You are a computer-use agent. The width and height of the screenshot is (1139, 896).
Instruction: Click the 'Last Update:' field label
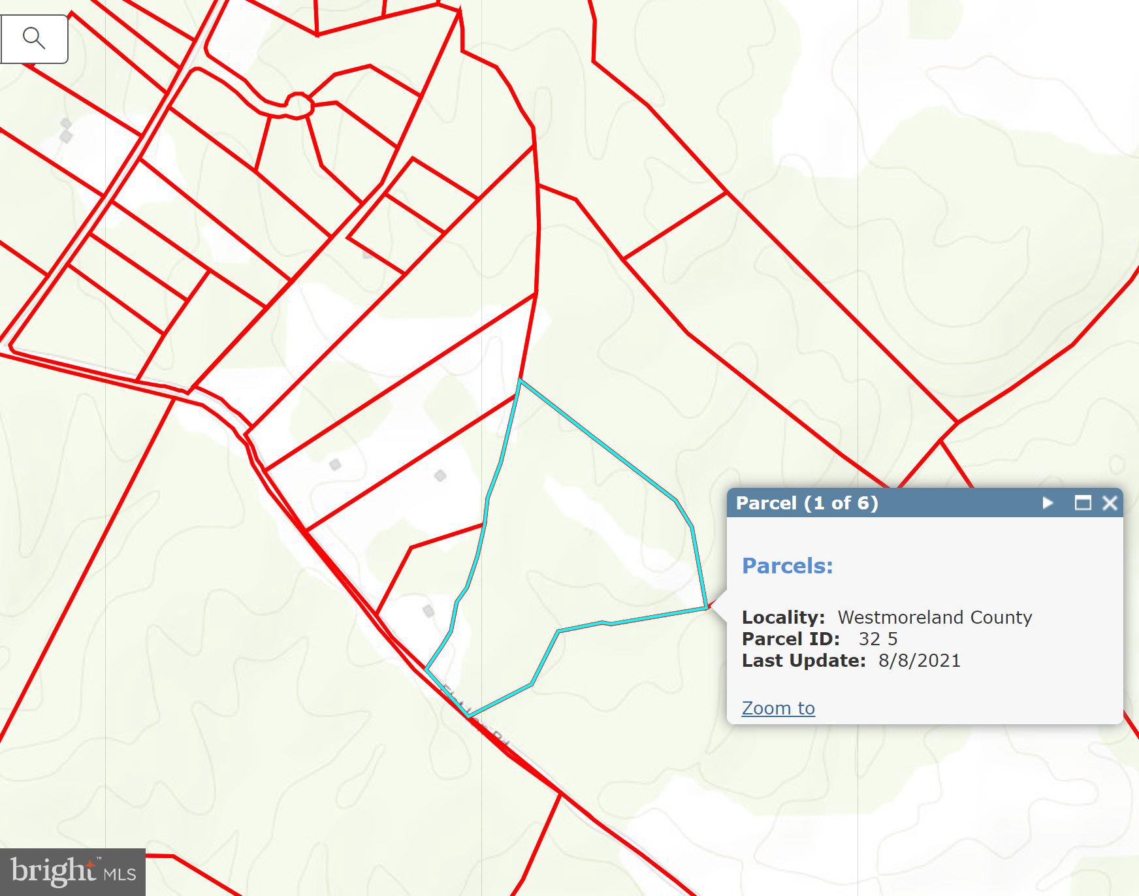[x=803, y=660]
